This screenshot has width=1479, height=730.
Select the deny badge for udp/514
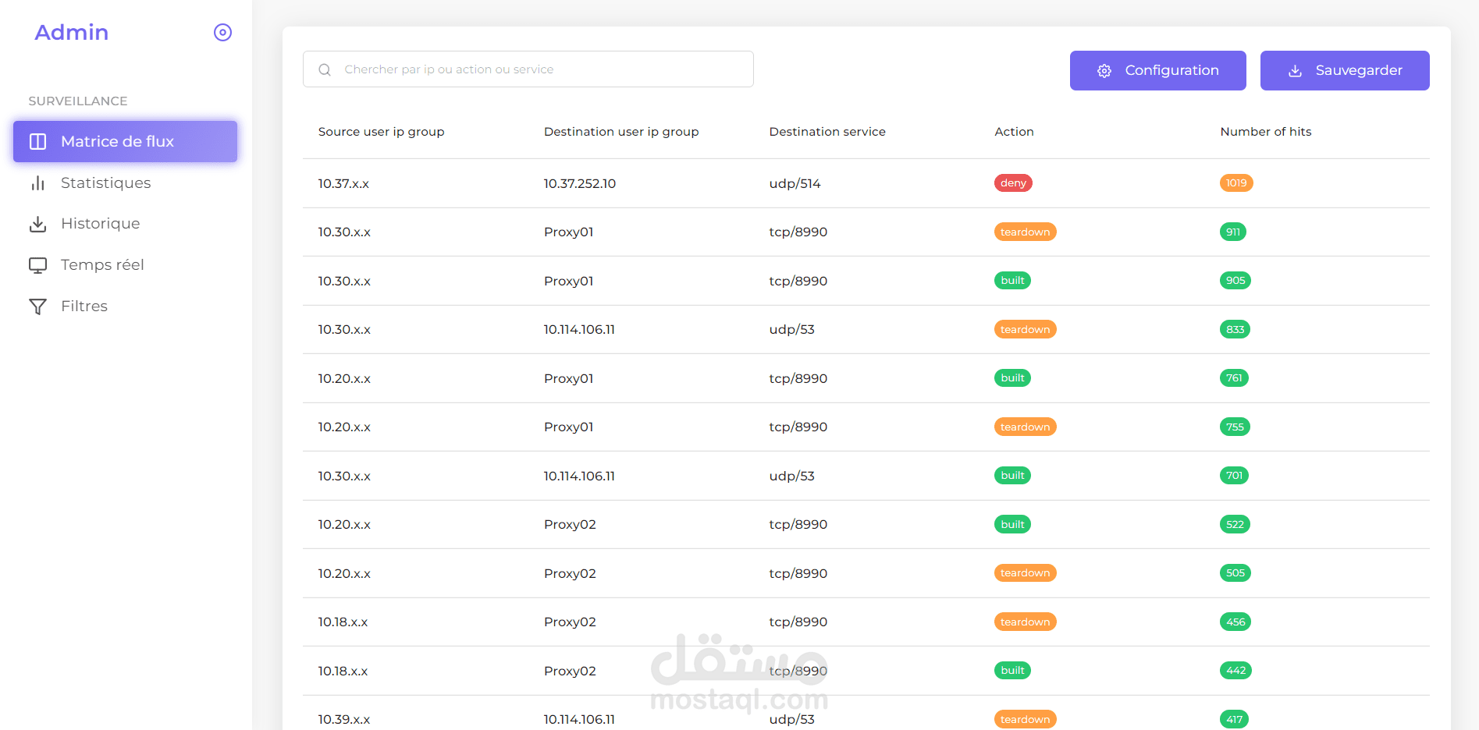point(1012,182)
